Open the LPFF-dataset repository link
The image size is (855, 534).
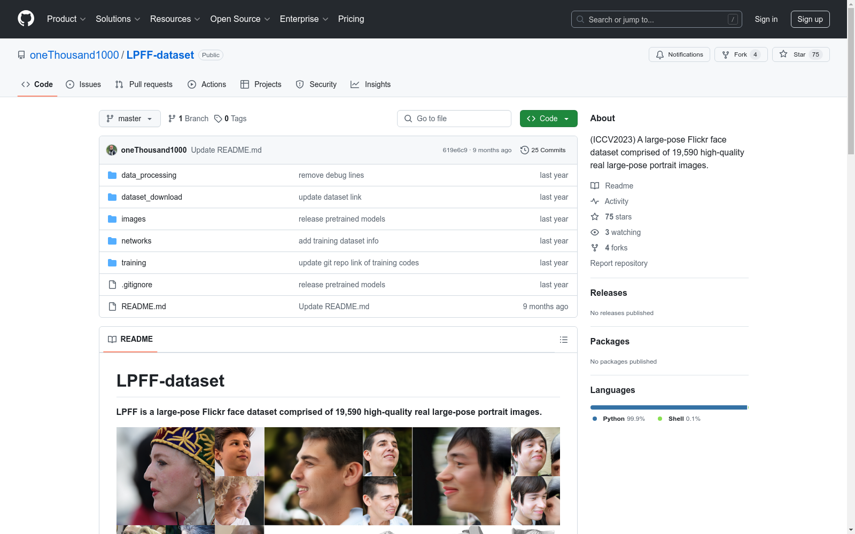click(160, 55)
